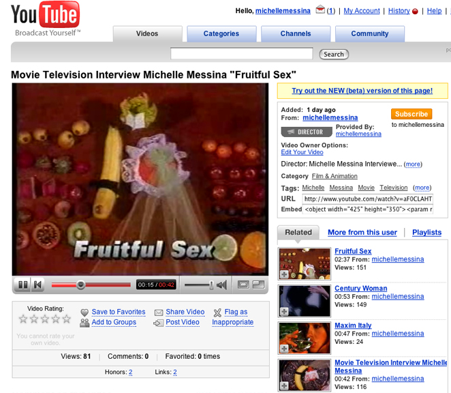Image resolution: width=451 pixels, height=393 pixels.
Task: Click the rewind-to-start button
Action: point(37,285)
